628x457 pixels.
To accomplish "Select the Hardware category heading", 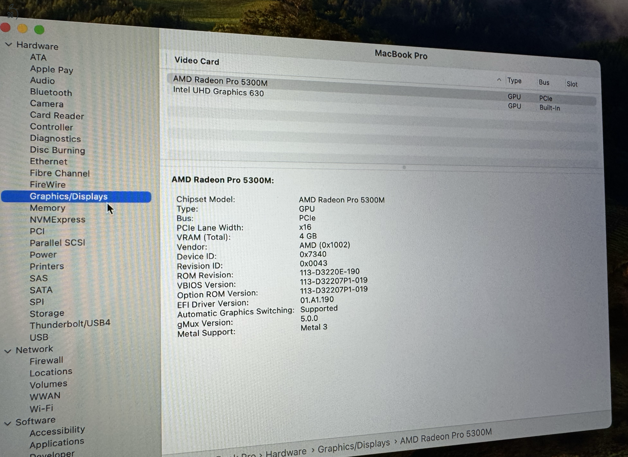I will 37,45.
